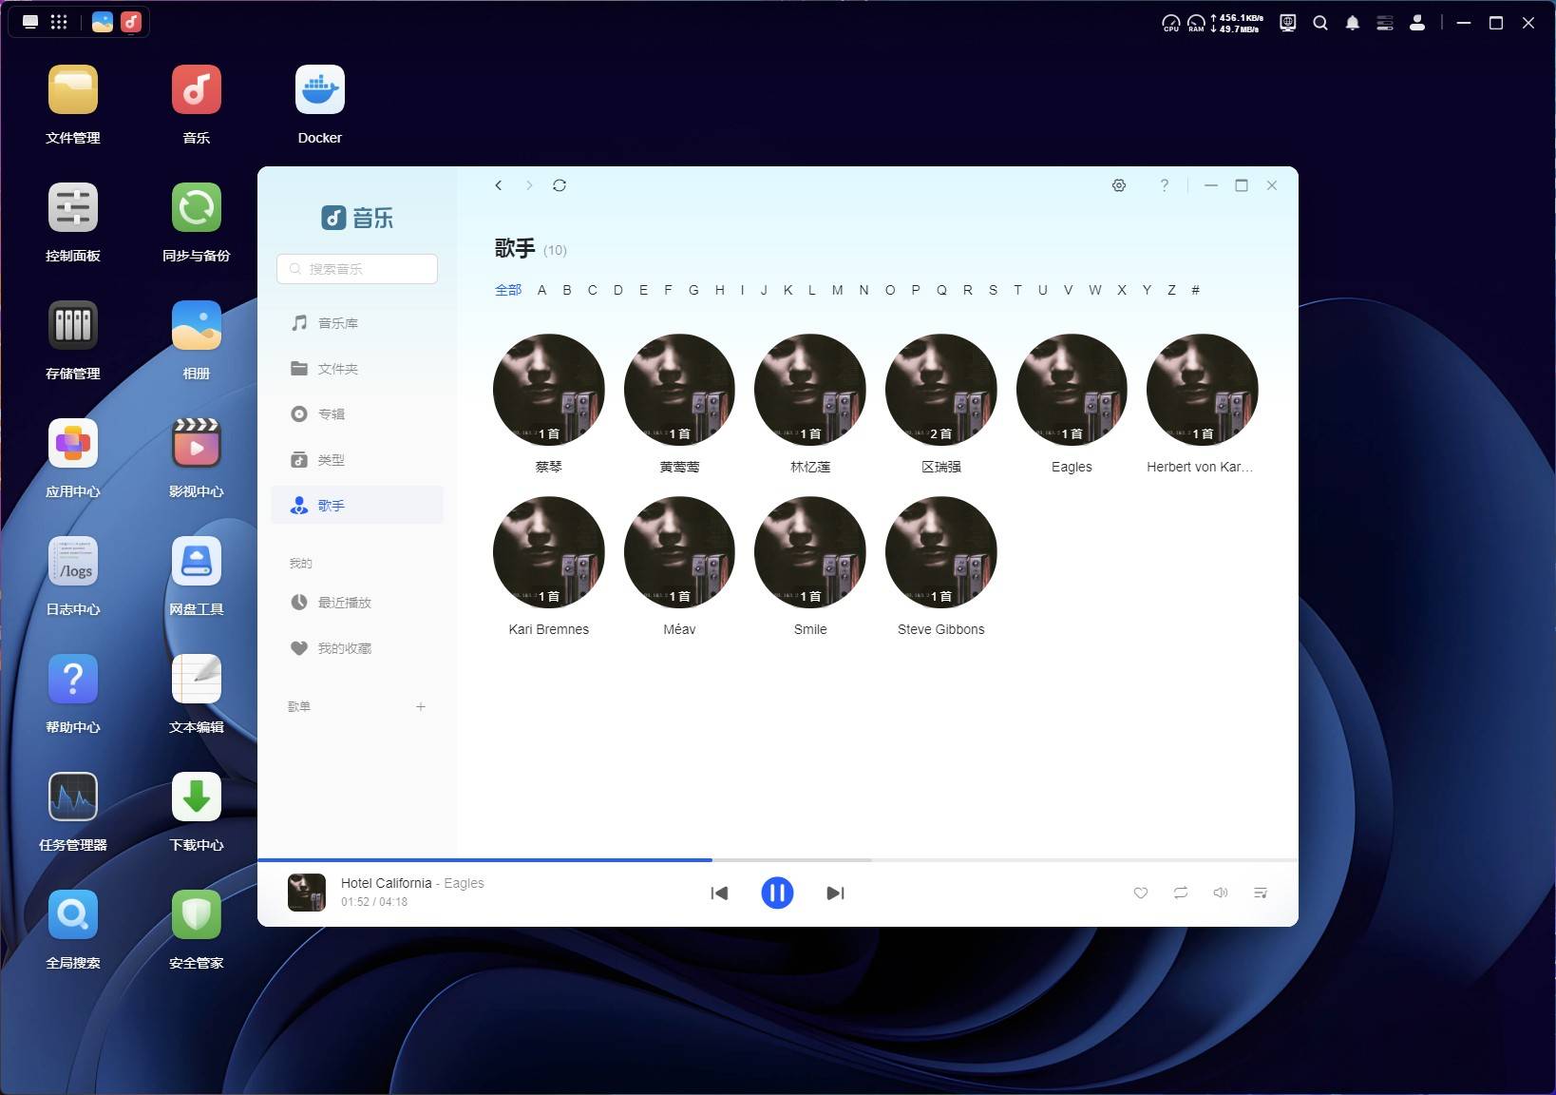Mute the volume in the player
The image size is (1556, 1095).
(1220, 893)
